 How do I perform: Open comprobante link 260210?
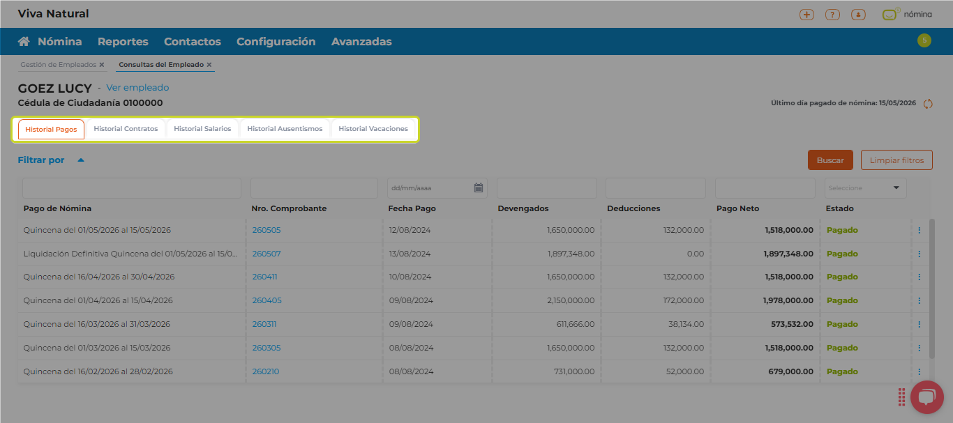point(265,371)
